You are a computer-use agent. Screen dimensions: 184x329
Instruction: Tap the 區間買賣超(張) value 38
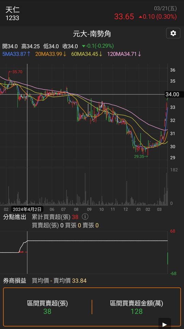tap(47, 311)
